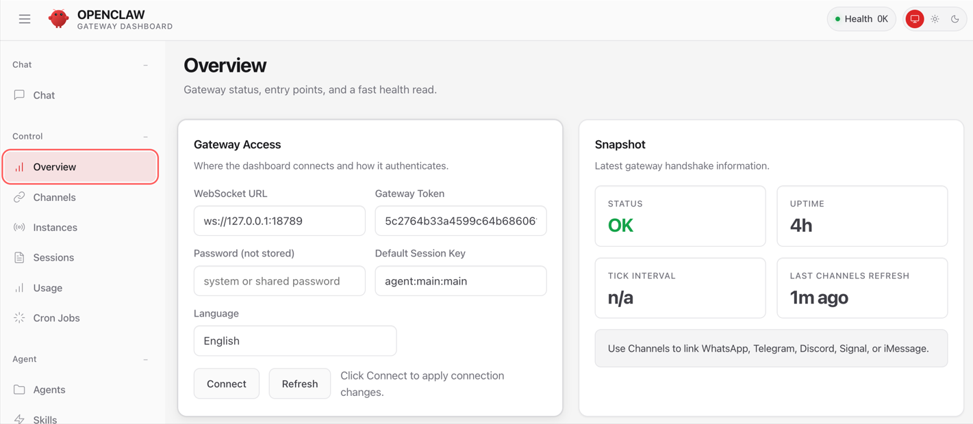Click the Instances broadcast icon
This screenshot has height=424, width=973.
point(19,227)
